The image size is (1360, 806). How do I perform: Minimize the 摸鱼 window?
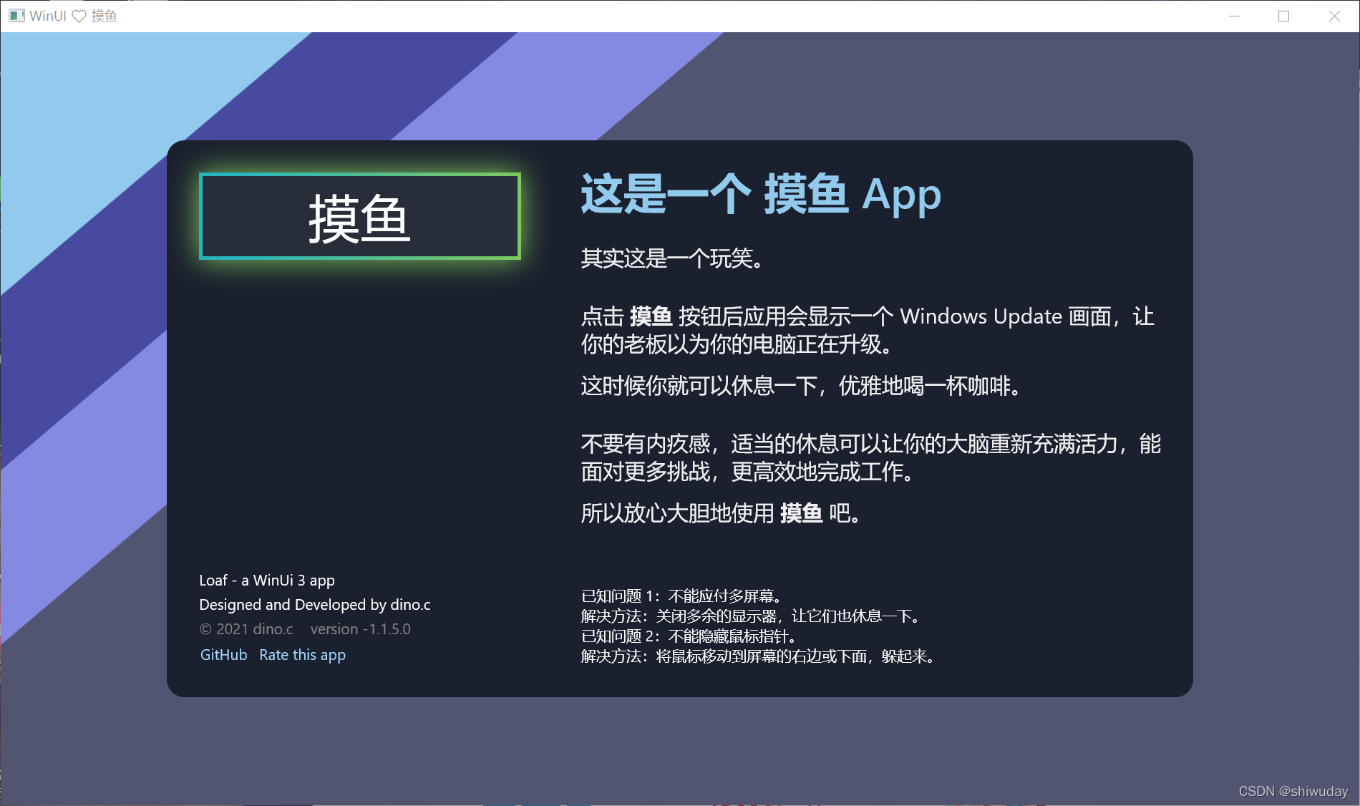tap(1234, 16)
